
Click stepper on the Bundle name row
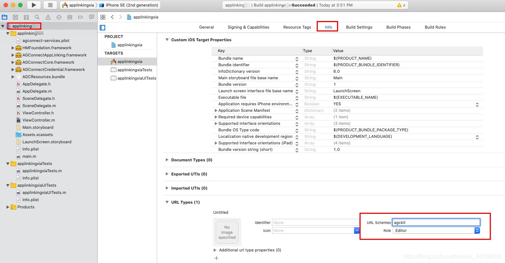(297, 59)
